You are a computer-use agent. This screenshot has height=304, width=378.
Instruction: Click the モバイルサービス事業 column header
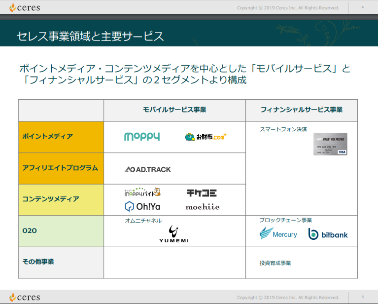tap(174, 110)
